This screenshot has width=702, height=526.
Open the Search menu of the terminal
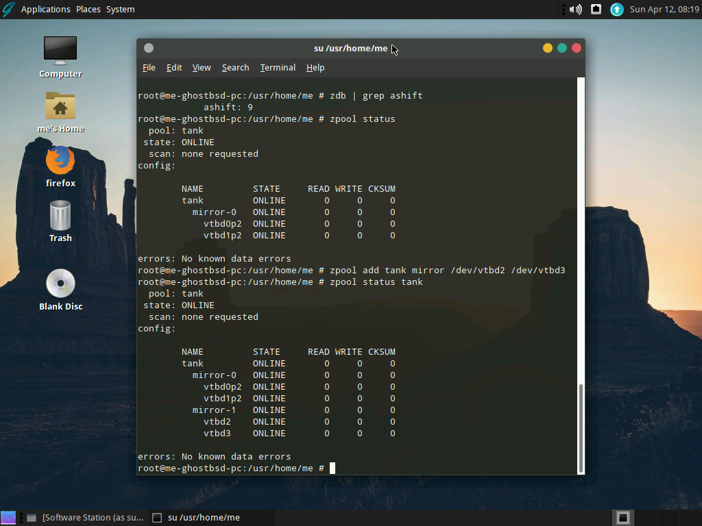[x=235, y=67]
